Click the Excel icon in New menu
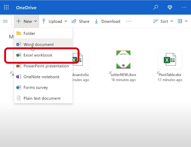This screenshot has width=191, height=147. 19,55
